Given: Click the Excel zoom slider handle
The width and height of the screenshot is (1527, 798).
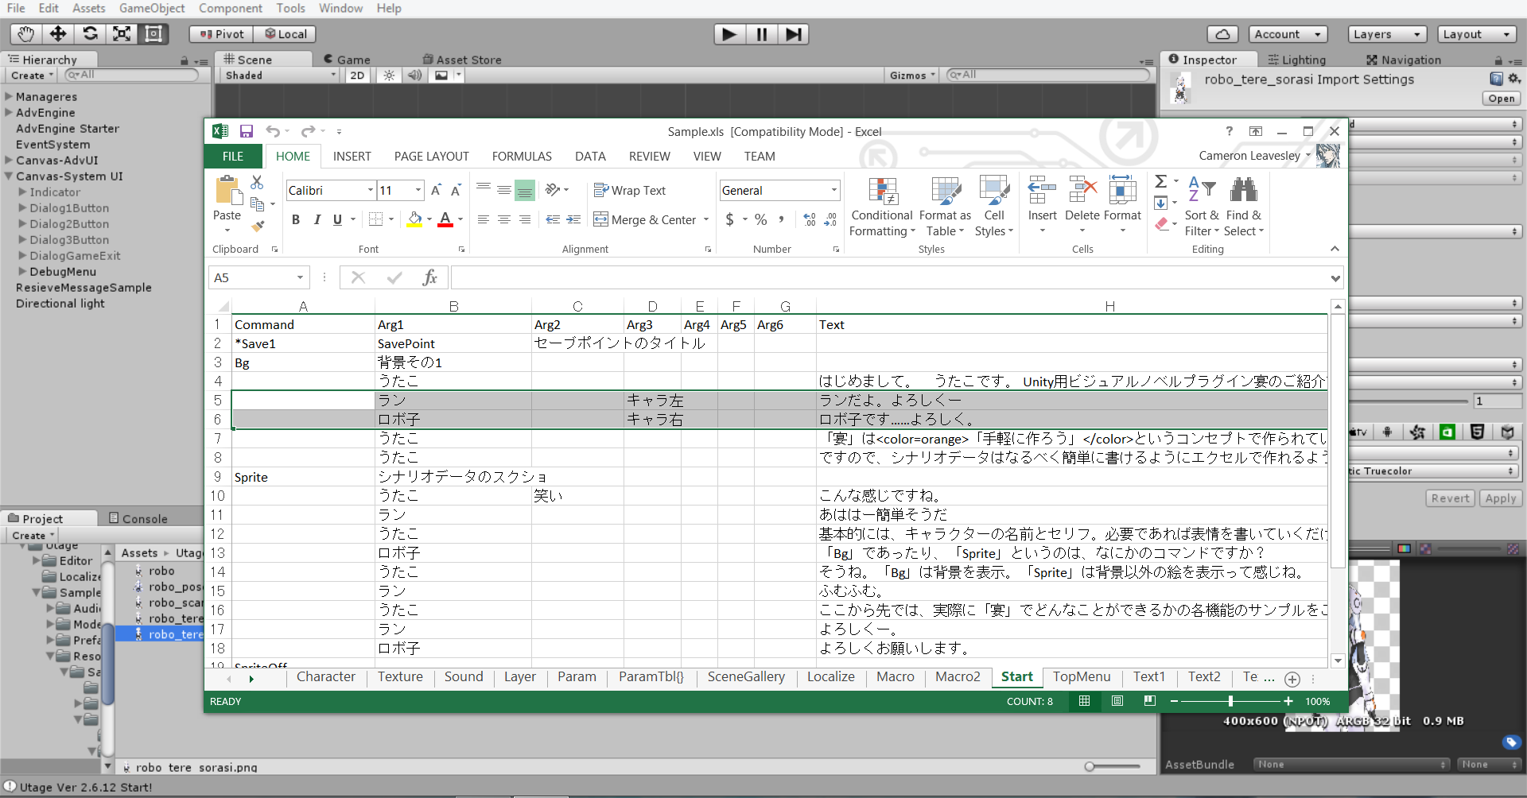Looking at the screenshot, I should (x=1230, y=701).
